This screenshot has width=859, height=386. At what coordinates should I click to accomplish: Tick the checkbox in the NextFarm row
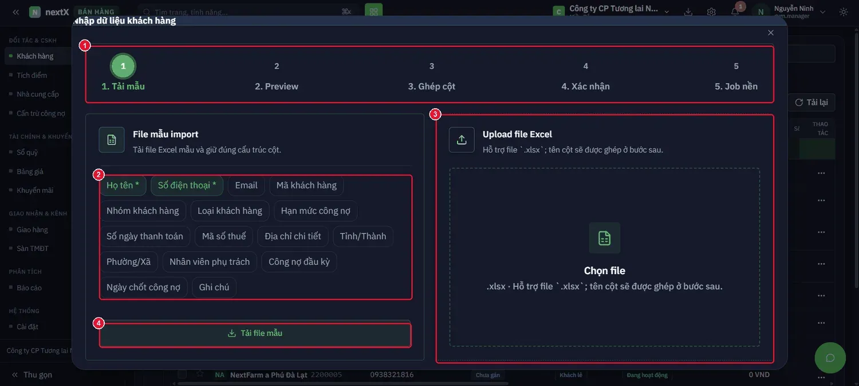182,375
